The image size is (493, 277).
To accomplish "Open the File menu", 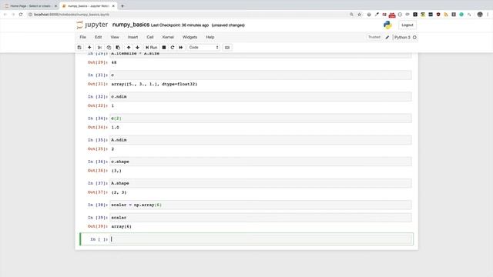I will [x=82, y=37].
